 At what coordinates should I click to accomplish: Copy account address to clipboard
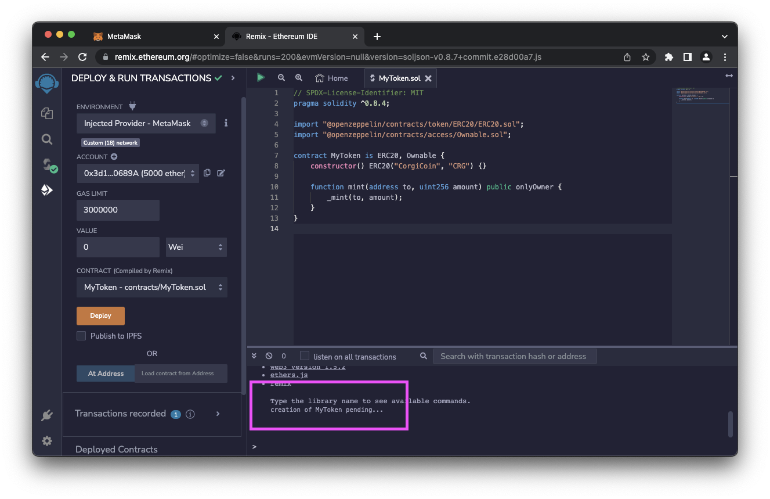click(207, 173)
